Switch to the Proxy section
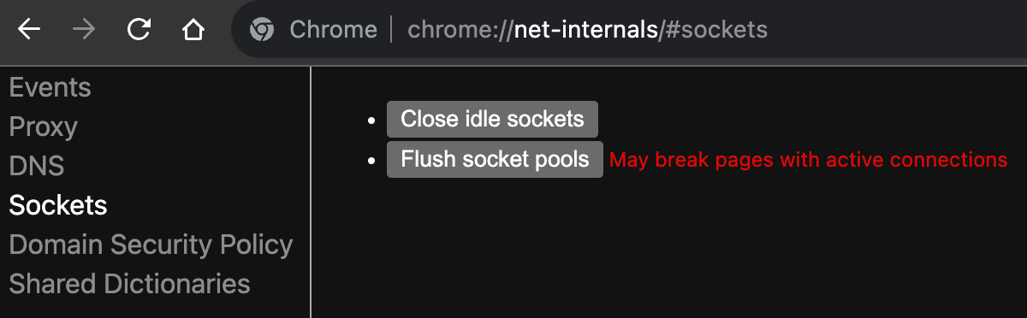This screenshot has height=318, width=1027. click(43, 127)
